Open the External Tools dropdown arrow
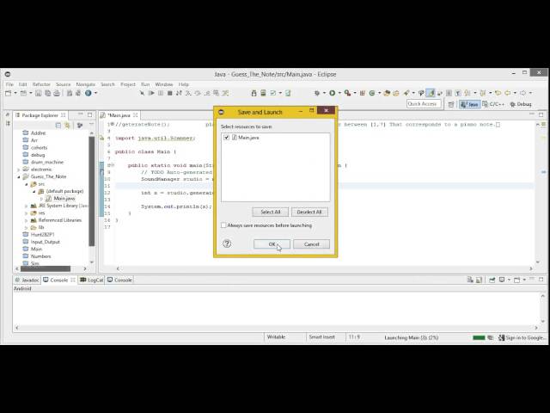Viewport: 550px width, 413px height. 355,93
